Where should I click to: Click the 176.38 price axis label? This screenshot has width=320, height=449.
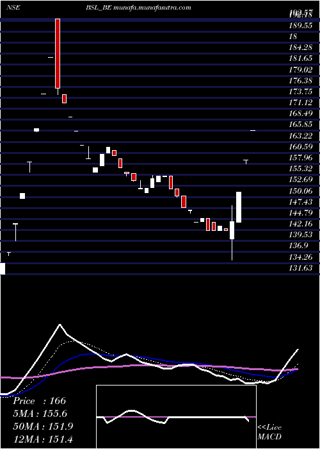(300, 81)
